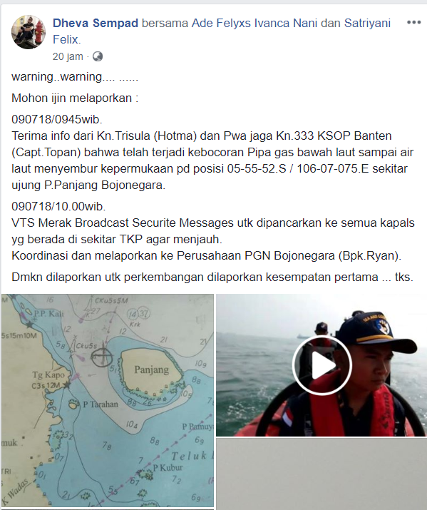Click the Tg Kapo label on the chart

point(48,375)
